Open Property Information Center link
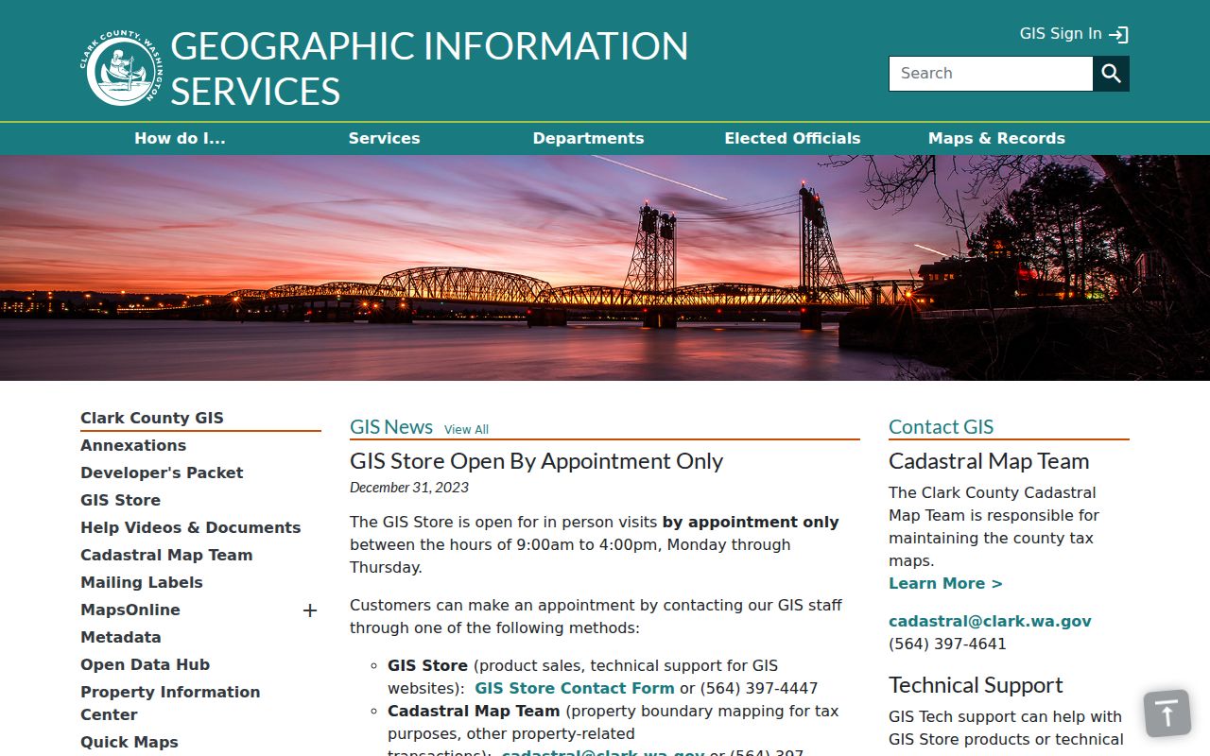 [170, 703]
